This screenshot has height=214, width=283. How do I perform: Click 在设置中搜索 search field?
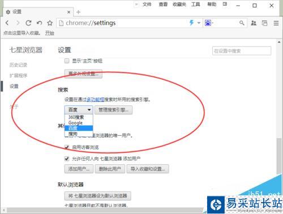click(x=242, y=51)
